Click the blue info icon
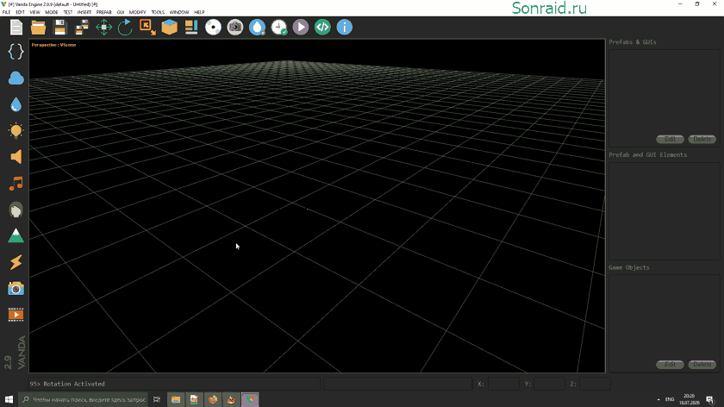 (x=345, y=28)
